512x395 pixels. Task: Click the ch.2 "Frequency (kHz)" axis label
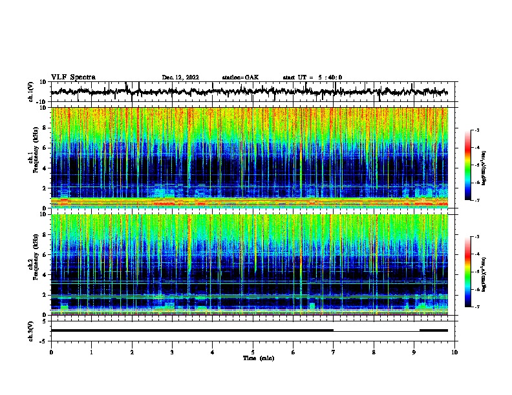pos(36,257)
